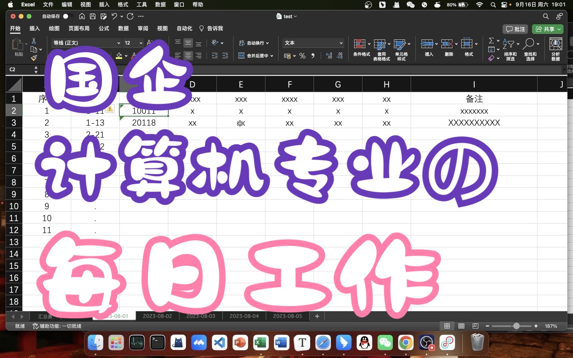Switch to page layout view in status bar
573x358 pixels.
click(461, 326)
